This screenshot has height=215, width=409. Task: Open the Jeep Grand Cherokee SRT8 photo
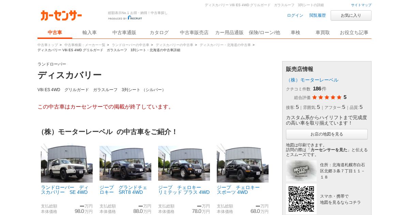pos(125,163)
